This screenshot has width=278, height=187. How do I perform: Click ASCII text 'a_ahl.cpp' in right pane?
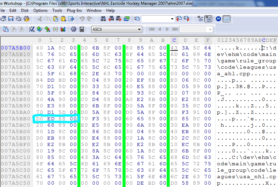[x=234, y=74]
